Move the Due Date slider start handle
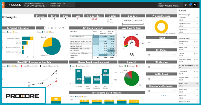The image size is (201, 105). [123, 24]
